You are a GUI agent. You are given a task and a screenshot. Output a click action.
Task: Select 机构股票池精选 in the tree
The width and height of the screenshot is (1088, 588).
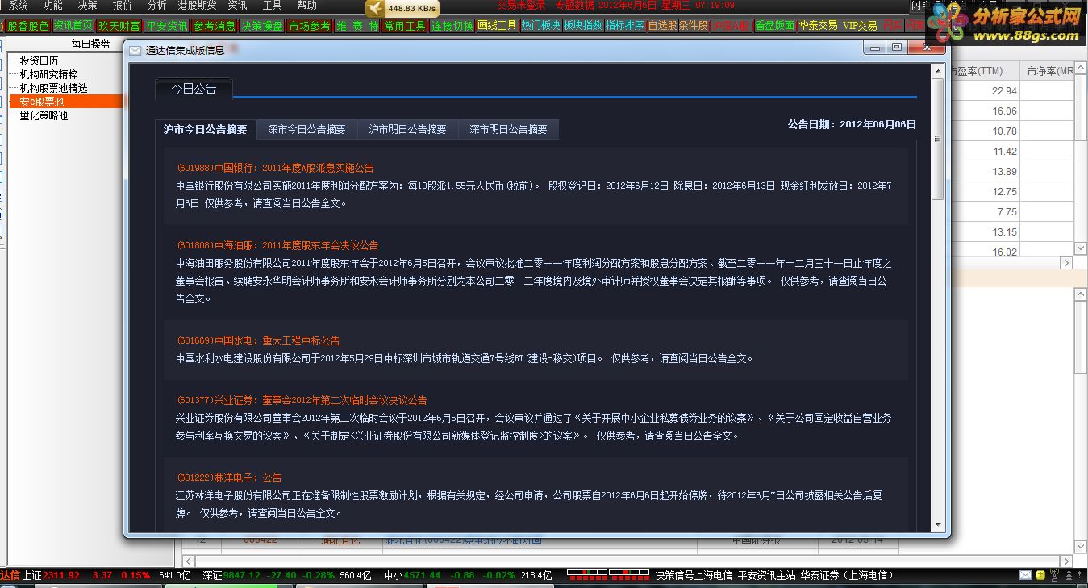point(53,88)
